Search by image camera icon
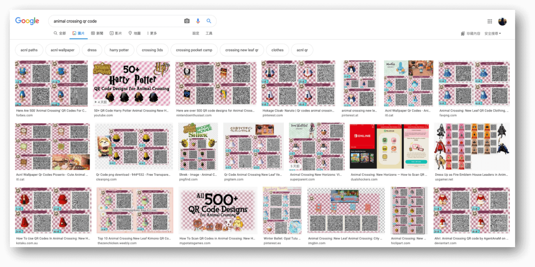Image resolution: width=535 pixels, height=267 pixels. click(187, 21)
